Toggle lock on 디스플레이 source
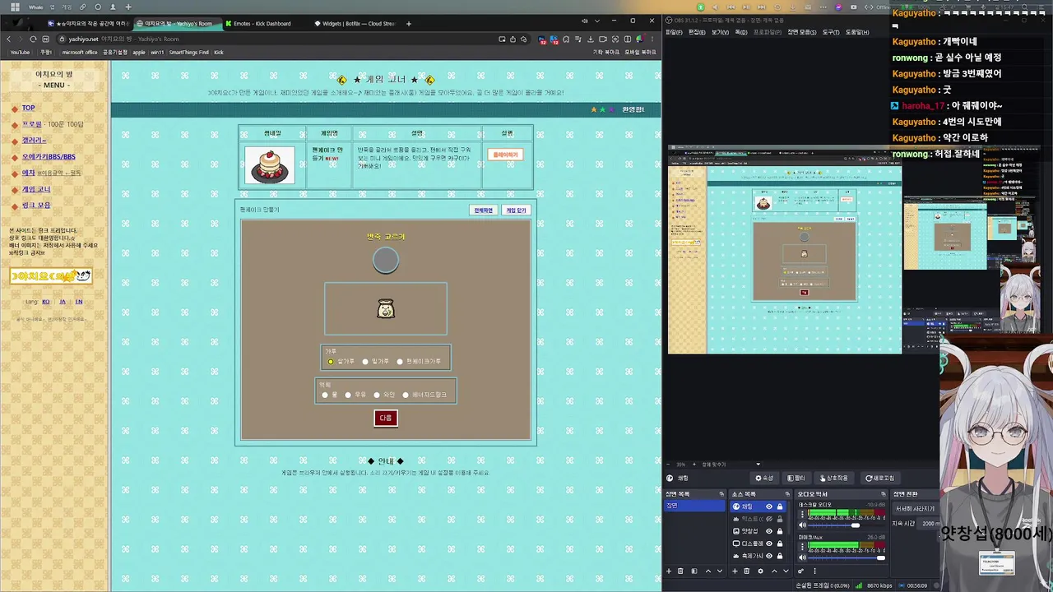 [780, 543]
